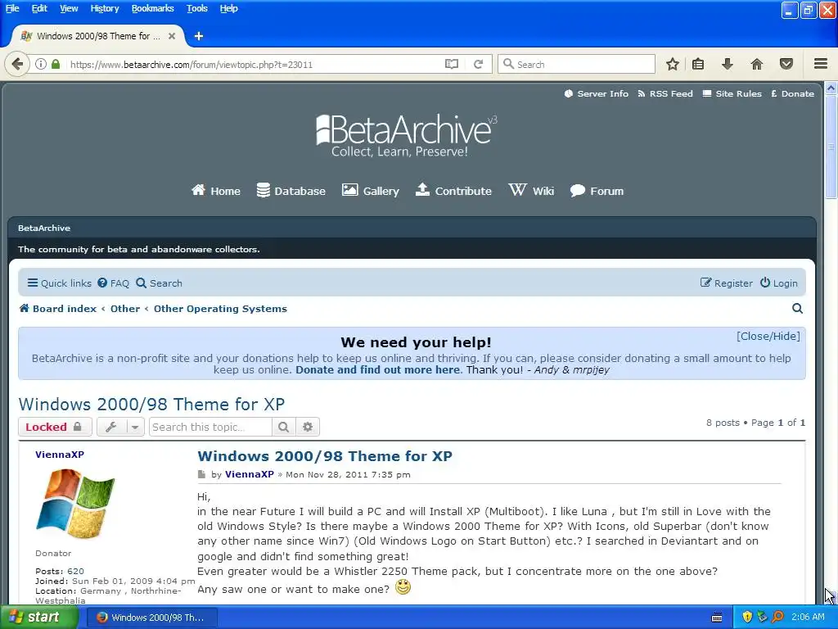Screen dimensions: 838x629
Task: Open site identity info icon in address bar
Action: tap(41, 64)
